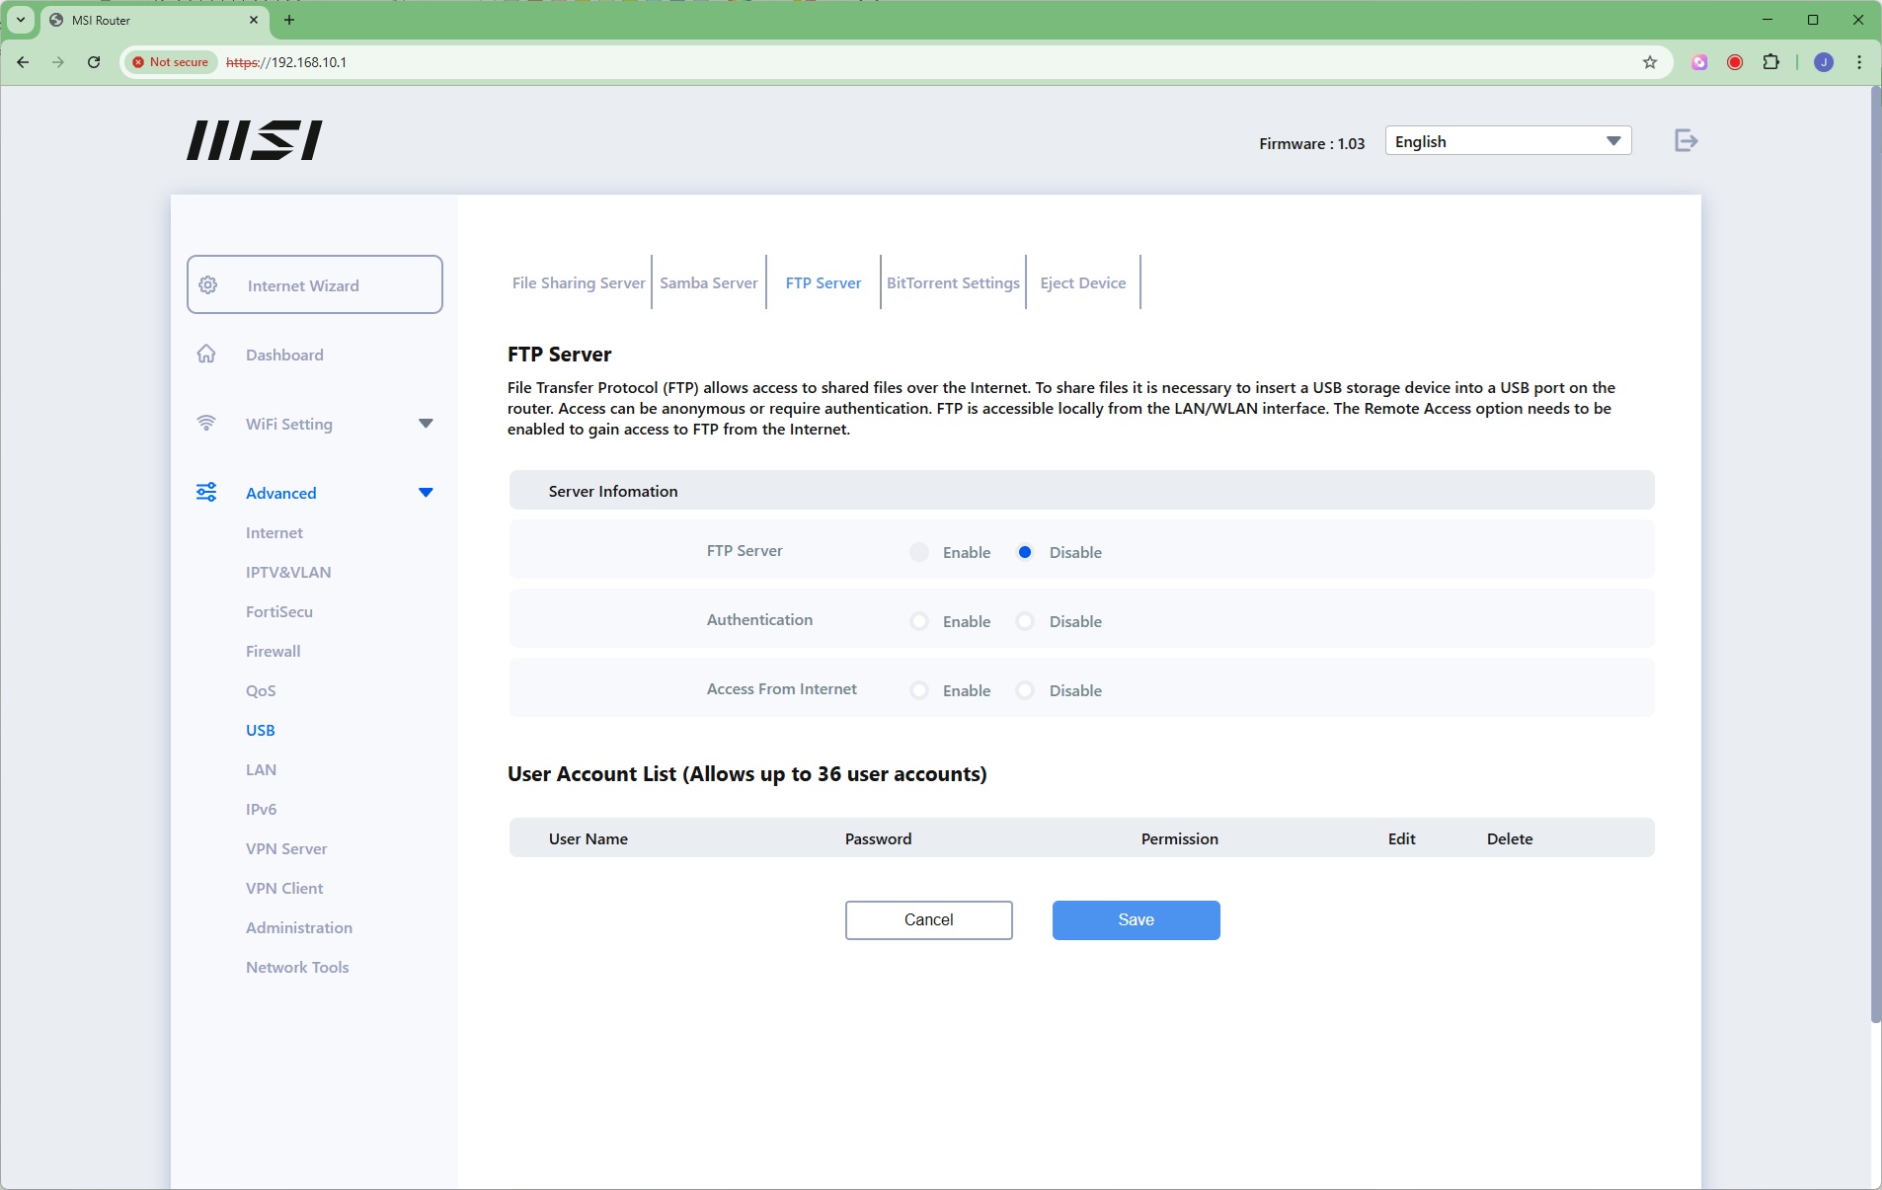Click the Internet Wizard gear icon
Screen dimensions: 1882x1190
pyautogui.click(x=208, y=285)
